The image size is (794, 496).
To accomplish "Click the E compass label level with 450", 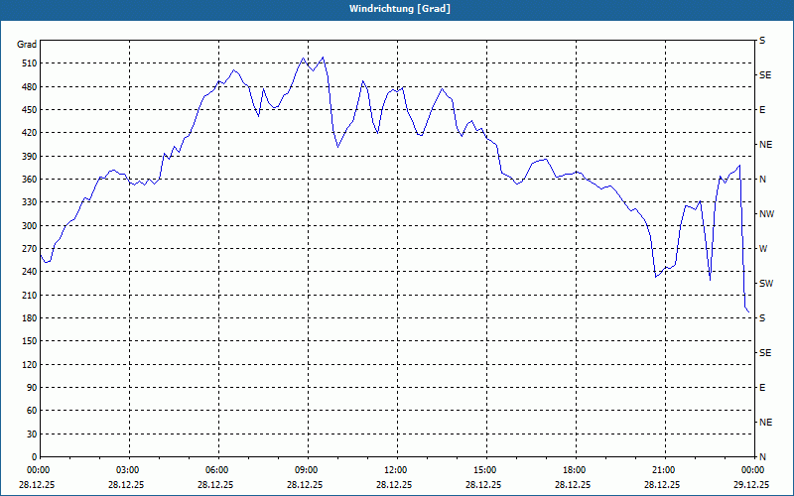I will click(762, 110).
